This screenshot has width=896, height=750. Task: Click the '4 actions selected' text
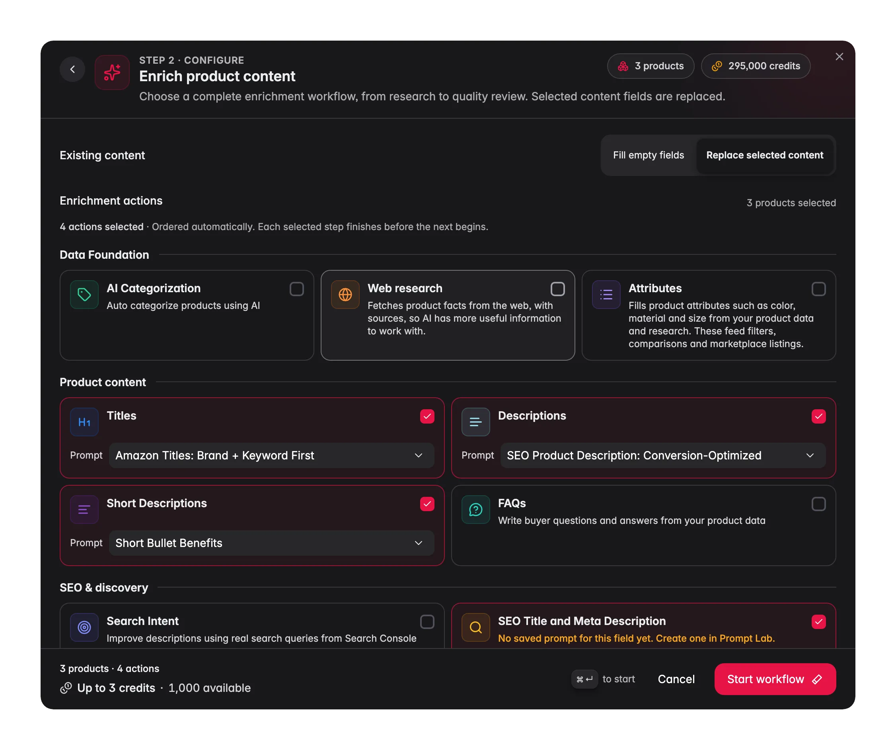101,227
